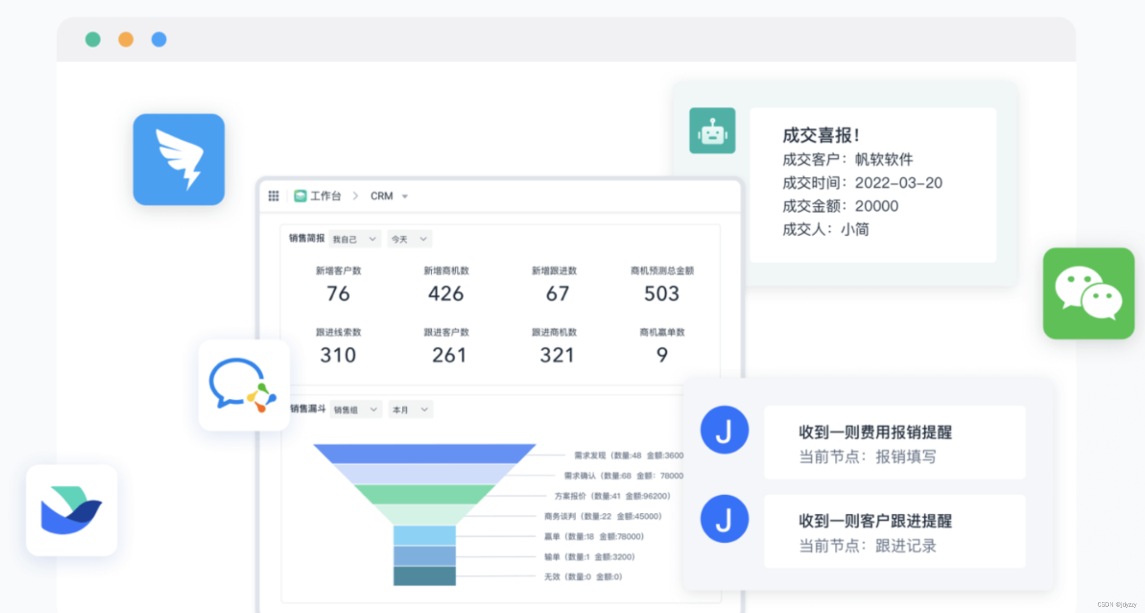
Task: Expand the 我自己 dropdown in 销售简报
Action: (354, 239)
